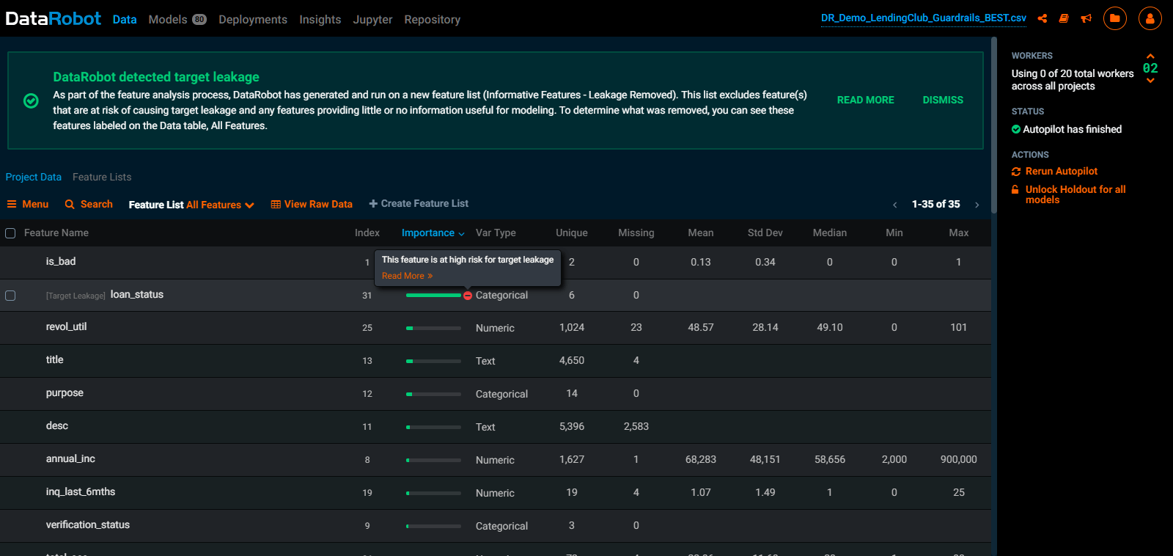Open the annual_inc feature row

pos(496,460)
